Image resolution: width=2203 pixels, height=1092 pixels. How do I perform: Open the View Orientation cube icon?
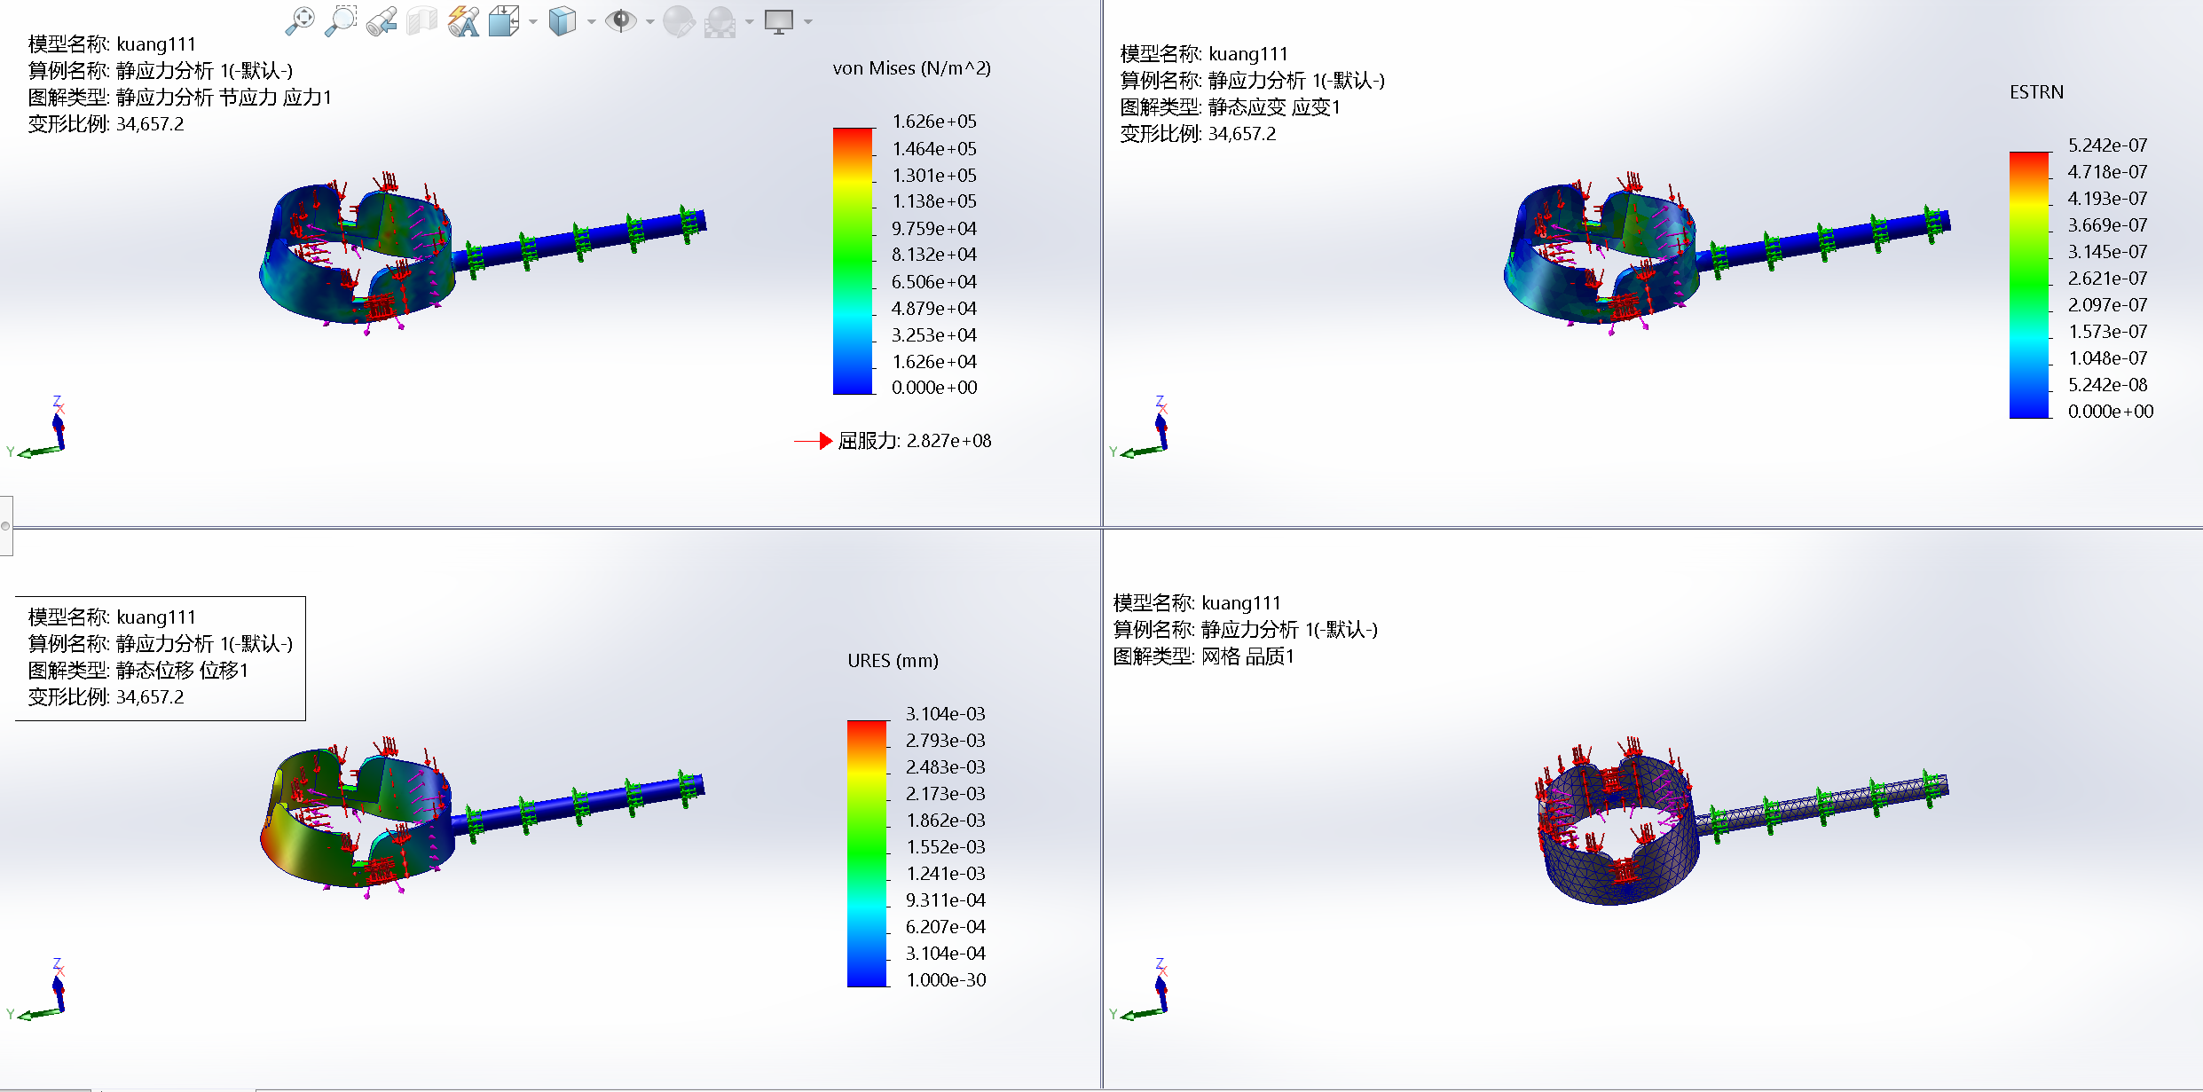(x=504, y=21)
